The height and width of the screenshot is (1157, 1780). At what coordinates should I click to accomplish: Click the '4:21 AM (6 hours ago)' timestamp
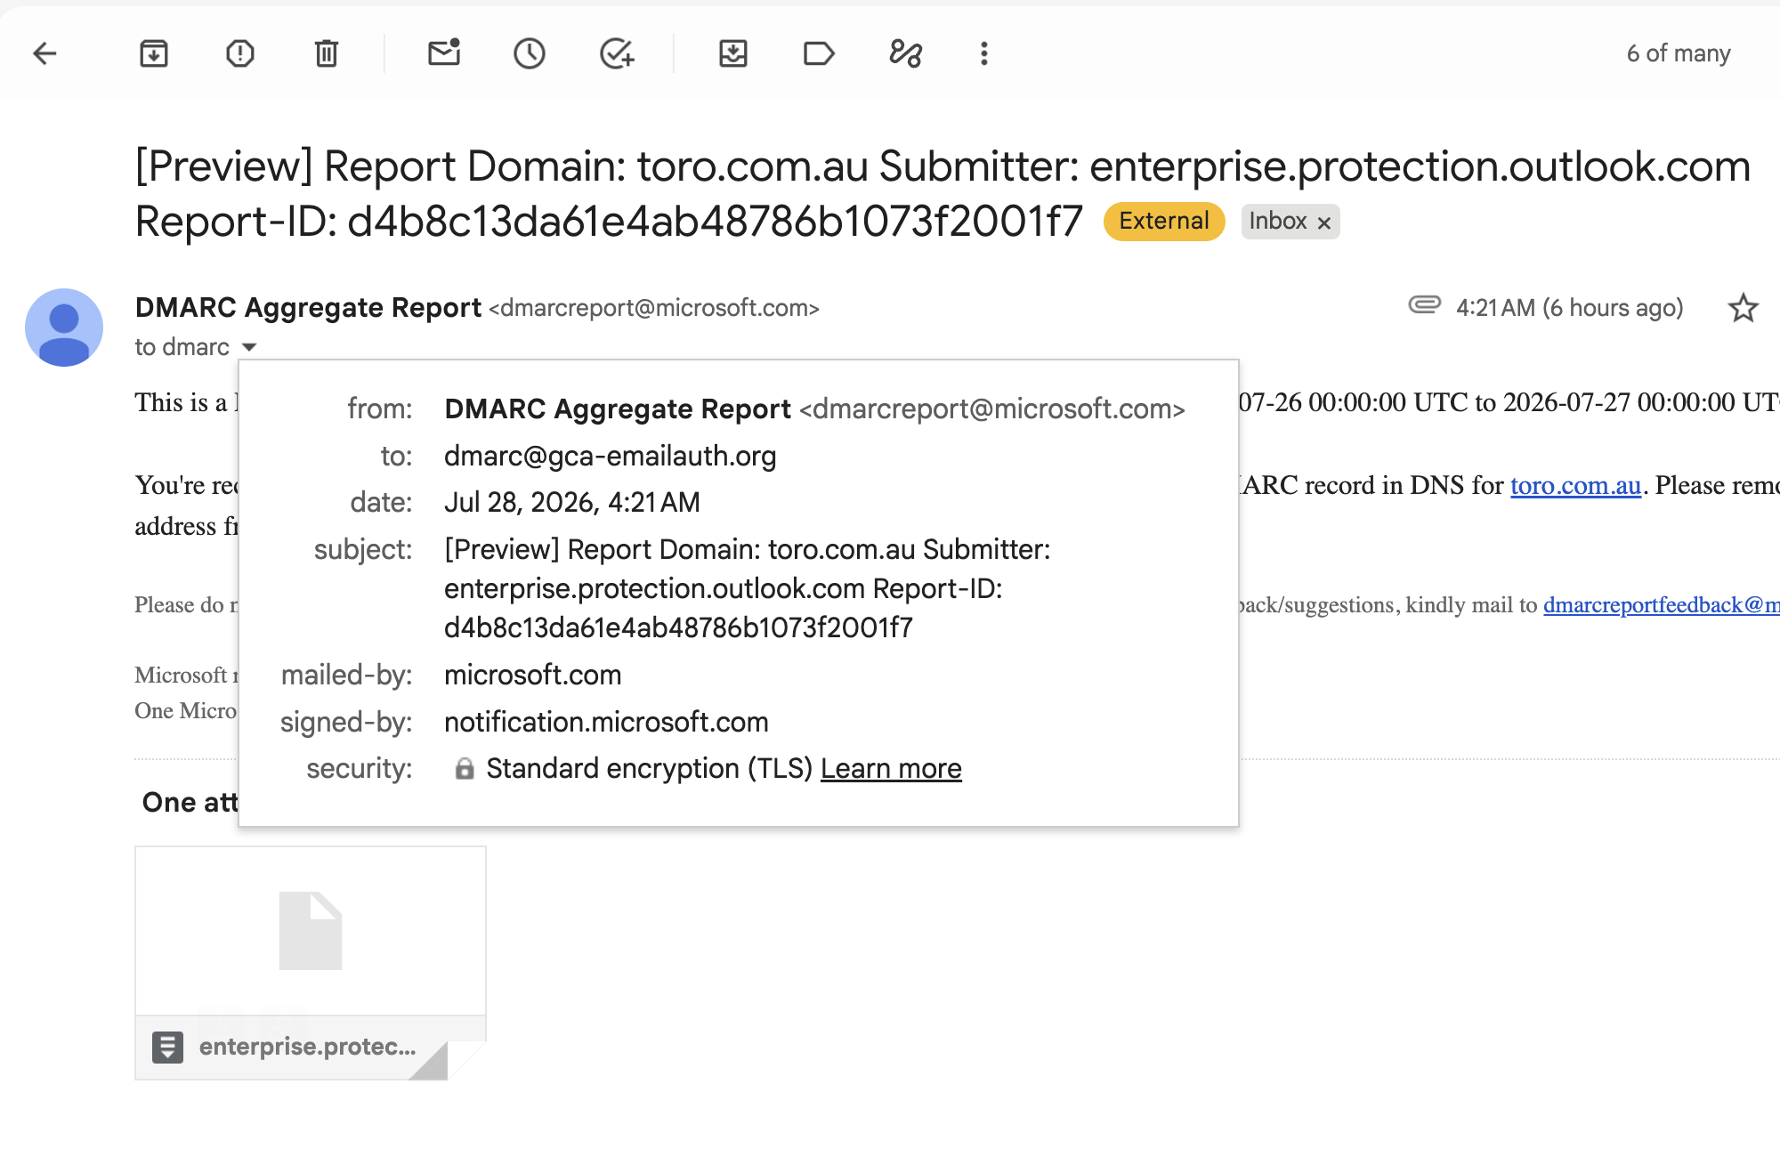click(1570, 308)
